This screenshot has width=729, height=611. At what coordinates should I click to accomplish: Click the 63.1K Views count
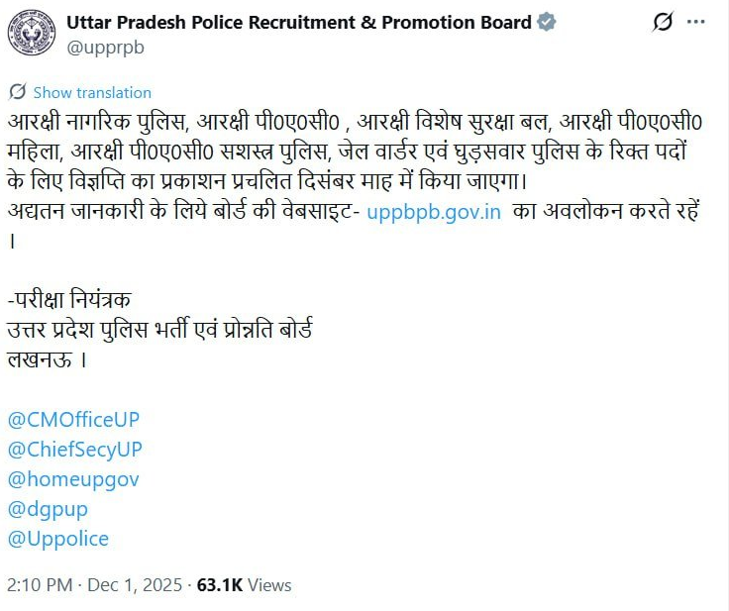pos(244,585)
